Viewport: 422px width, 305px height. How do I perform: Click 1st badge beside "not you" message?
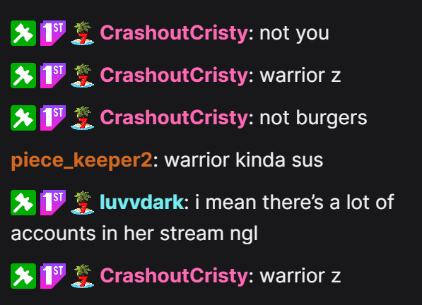[53, 33]
